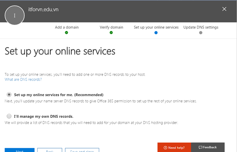Click the round "I" avatar circle
Image resolution: width=237 pixels, height=152 pixels.
[15, 15]
